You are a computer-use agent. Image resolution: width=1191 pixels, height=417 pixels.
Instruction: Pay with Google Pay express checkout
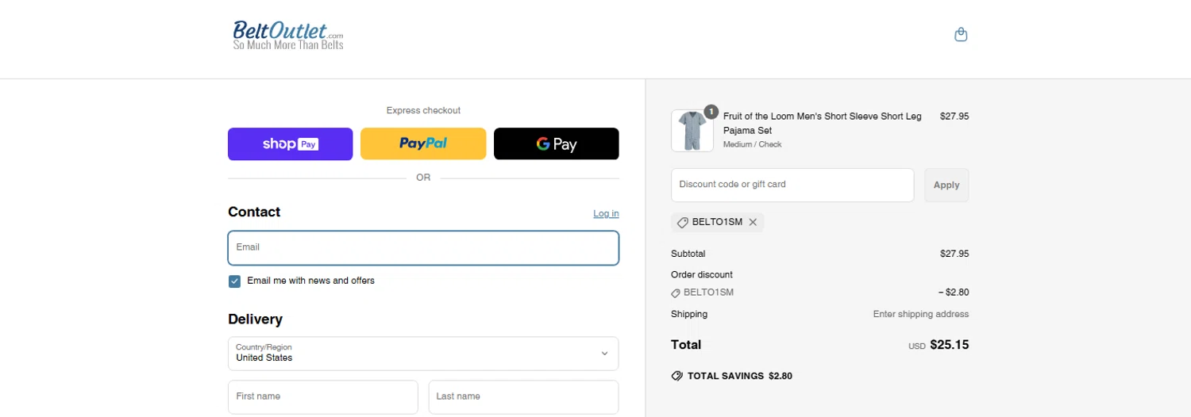[x=556, y=144]
